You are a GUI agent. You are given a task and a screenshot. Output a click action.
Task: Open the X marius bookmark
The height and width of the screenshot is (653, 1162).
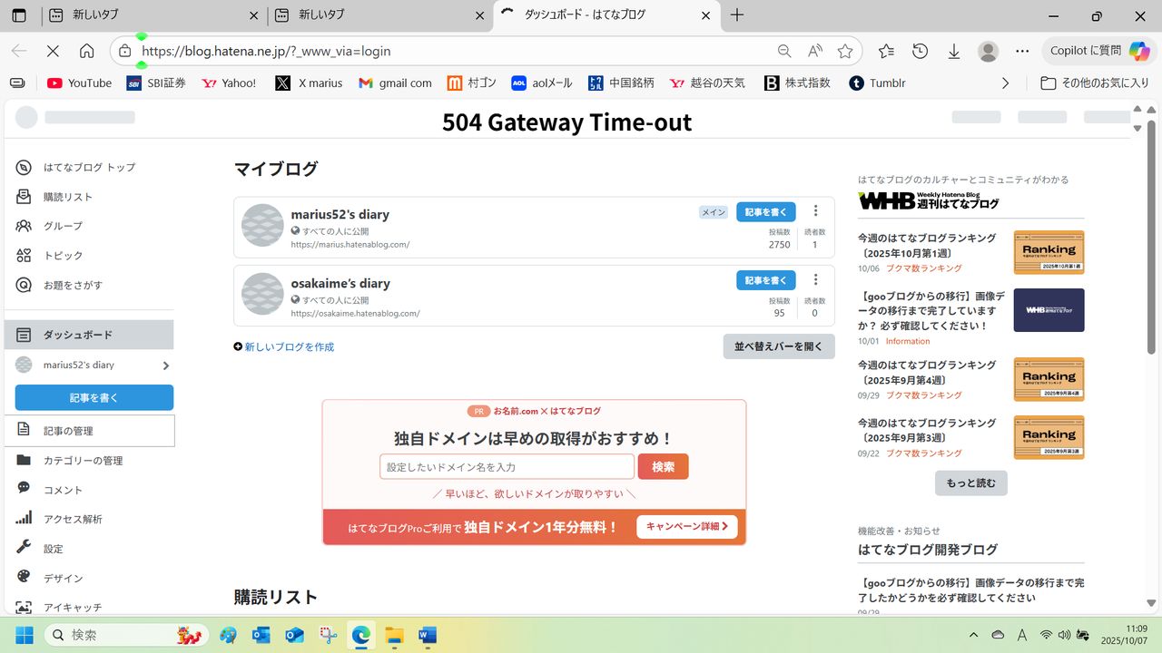tap(309, 83)
